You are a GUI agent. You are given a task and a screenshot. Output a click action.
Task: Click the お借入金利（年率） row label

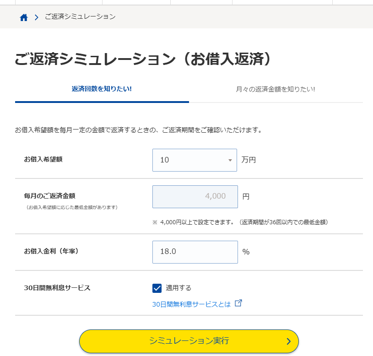(x=51, y=251)
